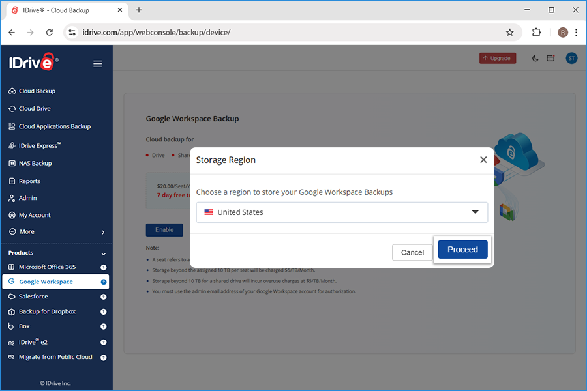Click the address bar URL
587x391 pixels.
(157, 33)
